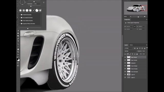Expand the Special Effects Brushes folder
The image size is (164, 92).
click(20, 24)
